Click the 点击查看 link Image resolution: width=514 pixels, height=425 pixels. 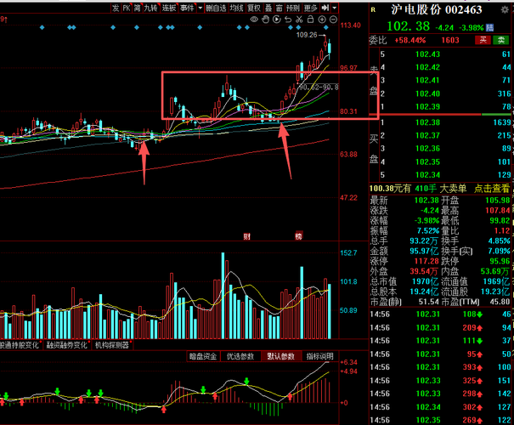pyautogui.click(x=492, y=188)
